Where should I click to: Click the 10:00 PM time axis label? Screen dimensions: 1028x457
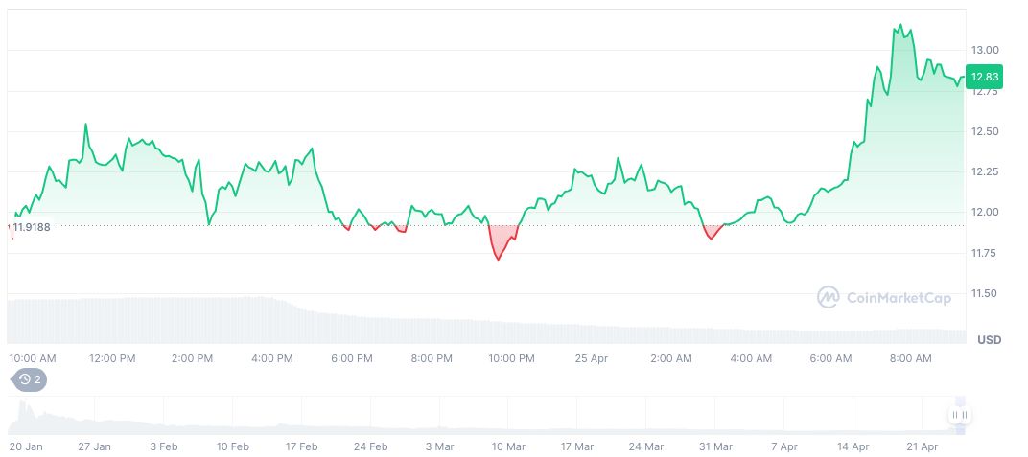click(511, 358)
